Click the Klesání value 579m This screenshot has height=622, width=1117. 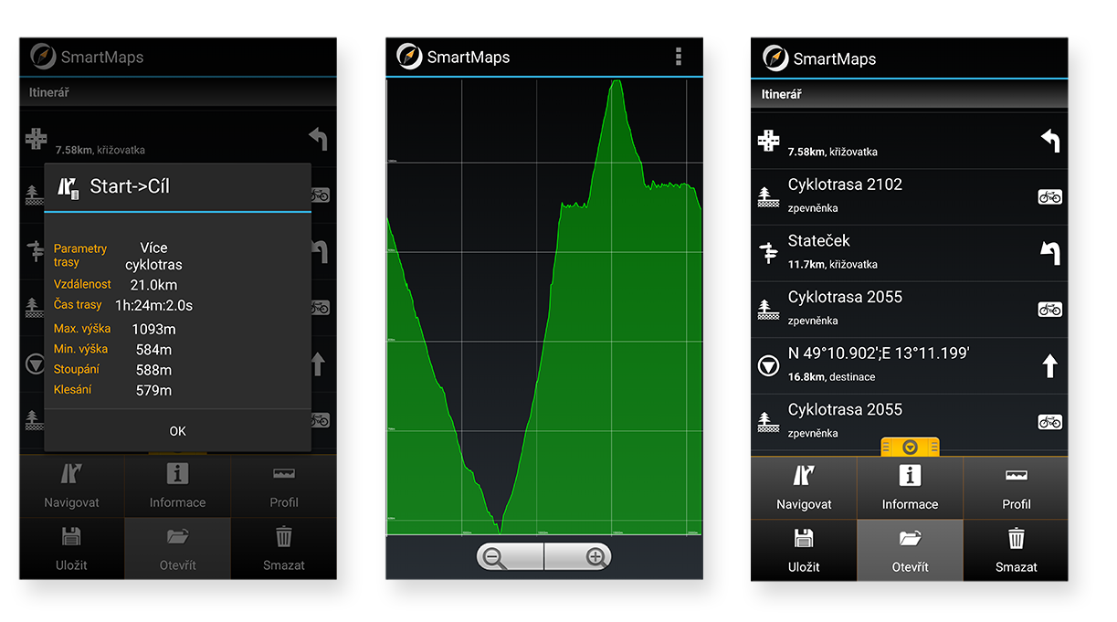tap(153, 391)
